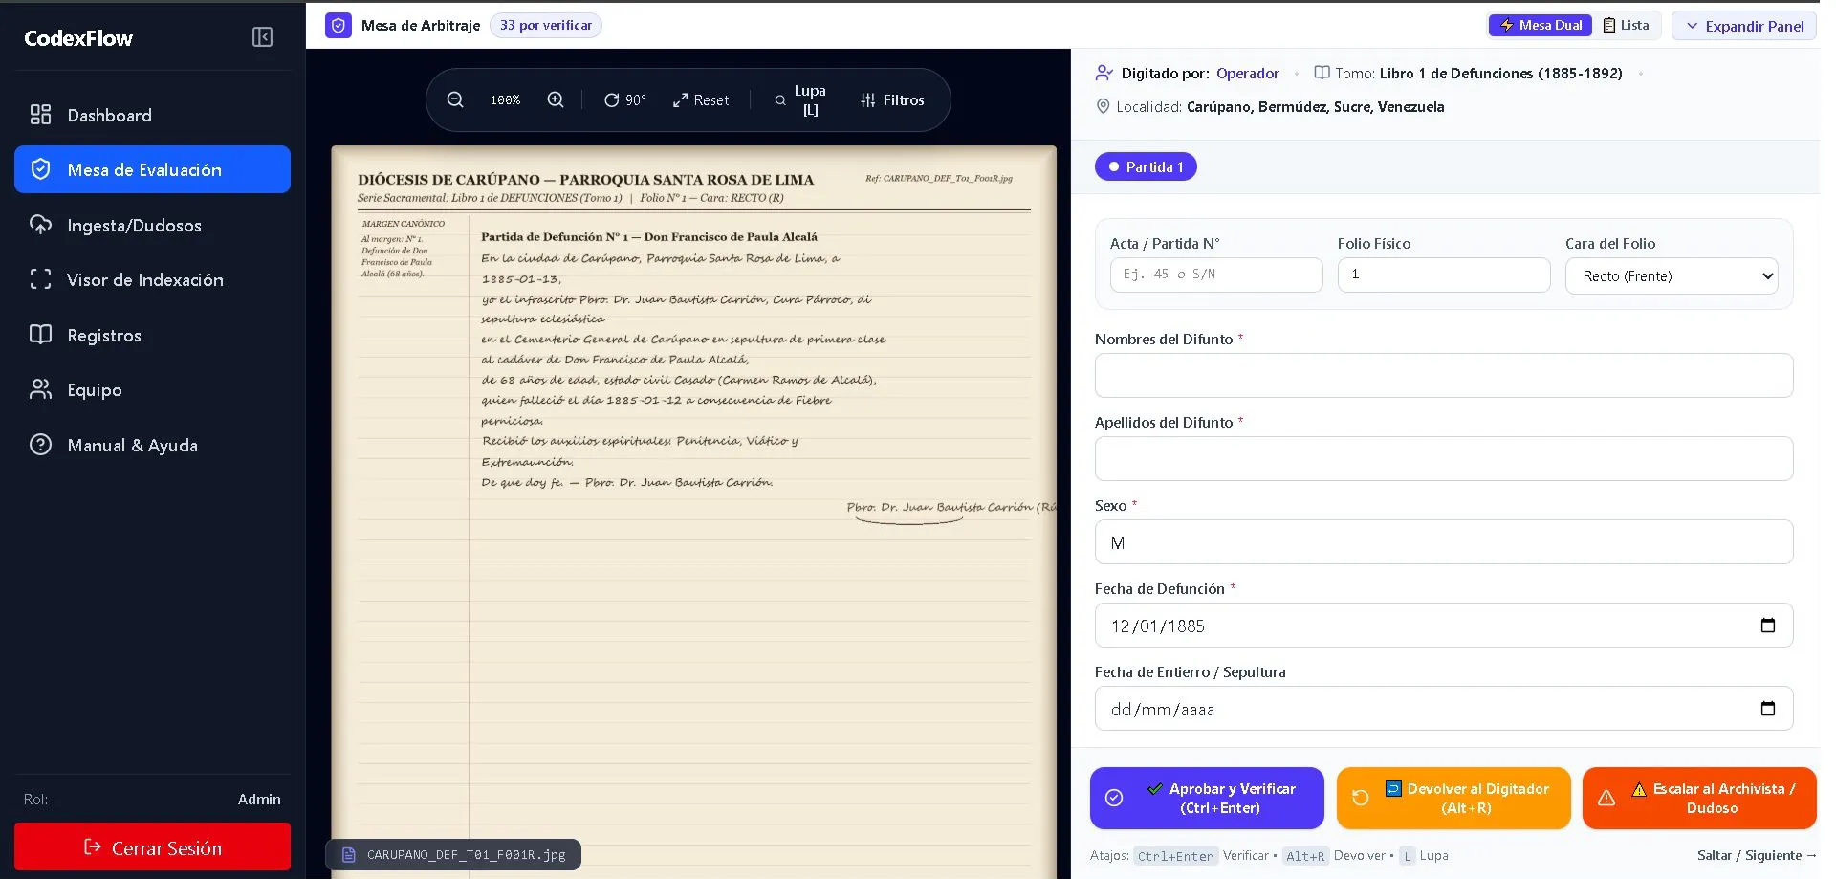Zoom out the document image
This screenshot has width=1836, height=879.
tap(455, 99)
